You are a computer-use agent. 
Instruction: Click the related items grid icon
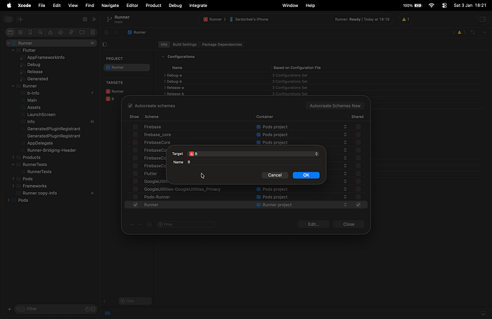click(x=107, y=32)
